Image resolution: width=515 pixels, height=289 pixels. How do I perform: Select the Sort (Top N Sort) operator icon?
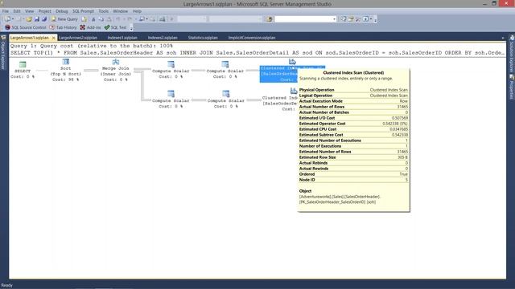(66, 62)
